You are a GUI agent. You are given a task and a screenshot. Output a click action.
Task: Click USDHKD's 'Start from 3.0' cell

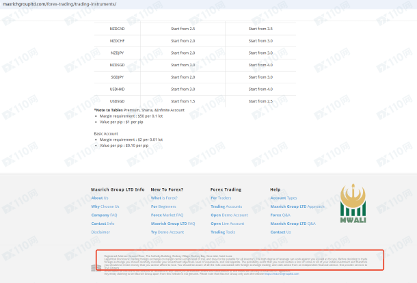(183, 89)
